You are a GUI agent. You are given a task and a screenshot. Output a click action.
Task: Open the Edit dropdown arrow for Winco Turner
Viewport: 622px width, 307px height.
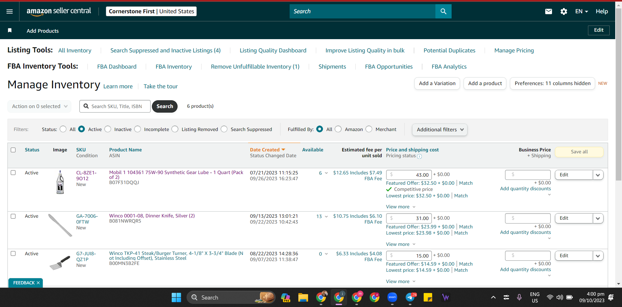[598, 256]
